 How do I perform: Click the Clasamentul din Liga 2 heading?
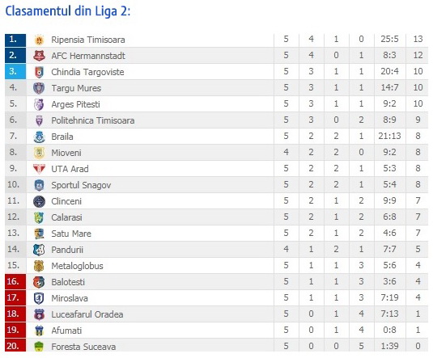pyautogui.click(x=68, y=11)
